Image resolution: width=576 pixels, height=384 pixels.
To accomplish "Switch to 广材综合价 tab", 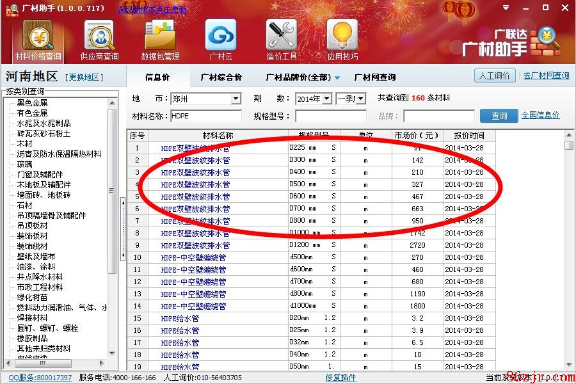I will click(221, 77).
